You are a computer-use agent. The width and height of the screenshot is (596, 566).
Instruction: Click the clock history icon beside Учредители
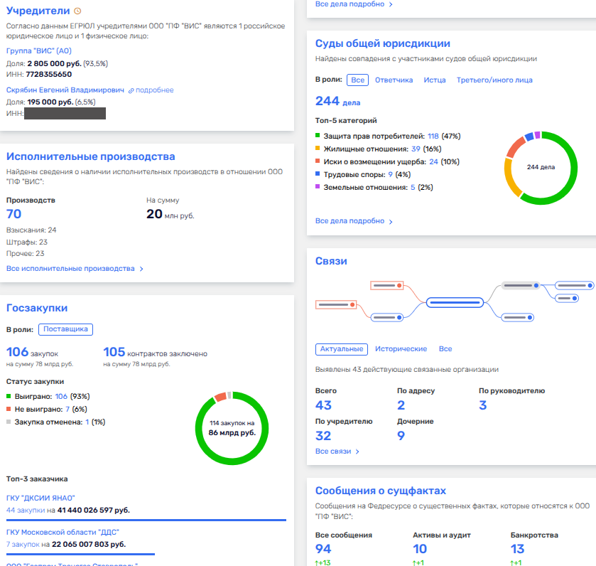tap(77, 11)
